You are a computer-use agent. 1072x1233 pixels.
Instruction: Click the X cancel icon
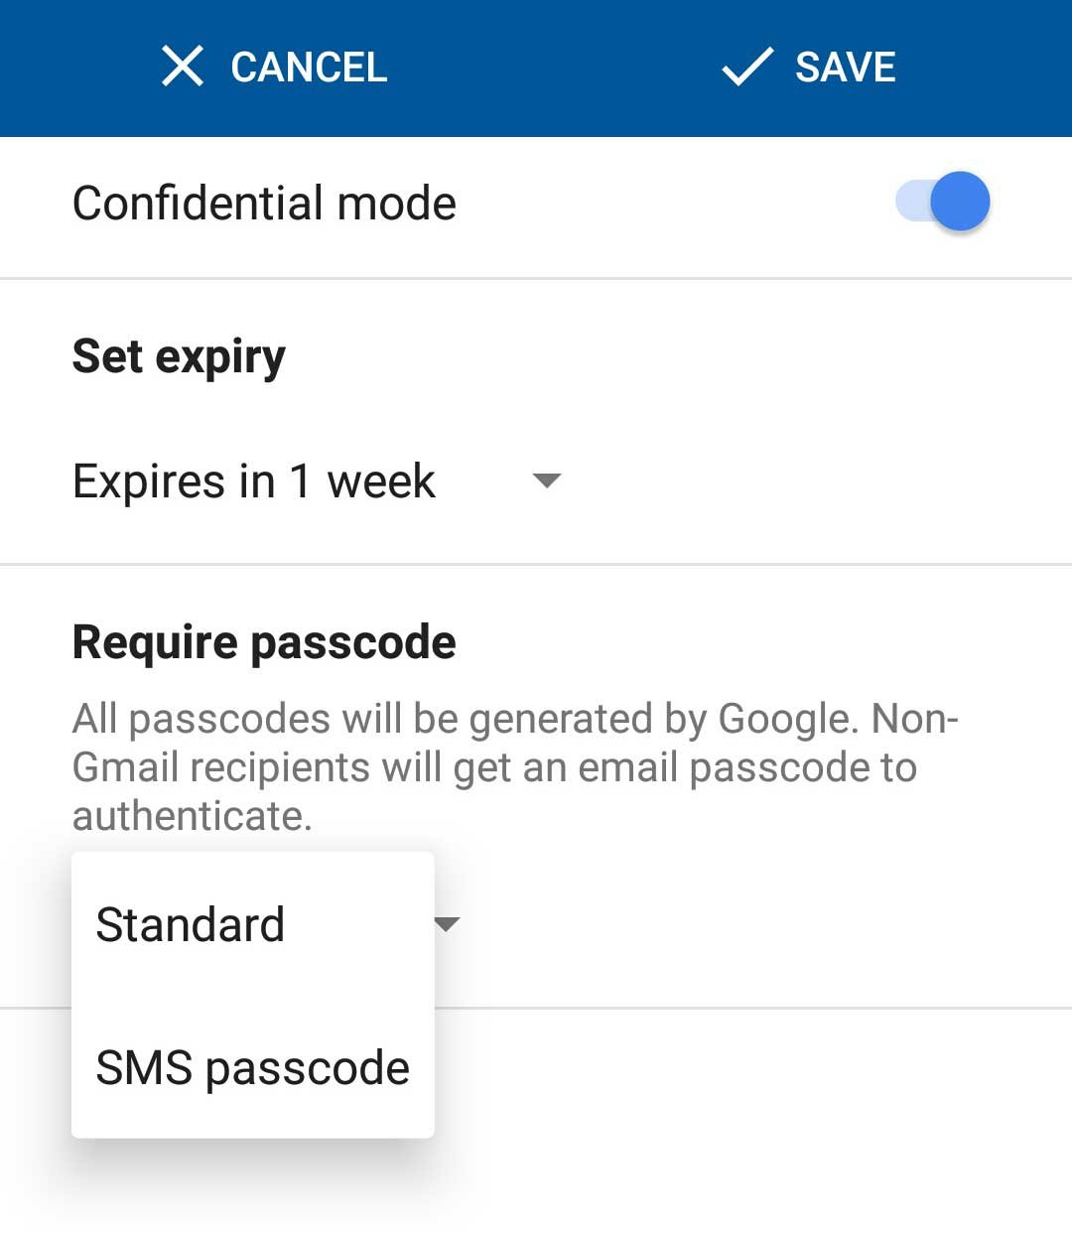click(183, 67)
